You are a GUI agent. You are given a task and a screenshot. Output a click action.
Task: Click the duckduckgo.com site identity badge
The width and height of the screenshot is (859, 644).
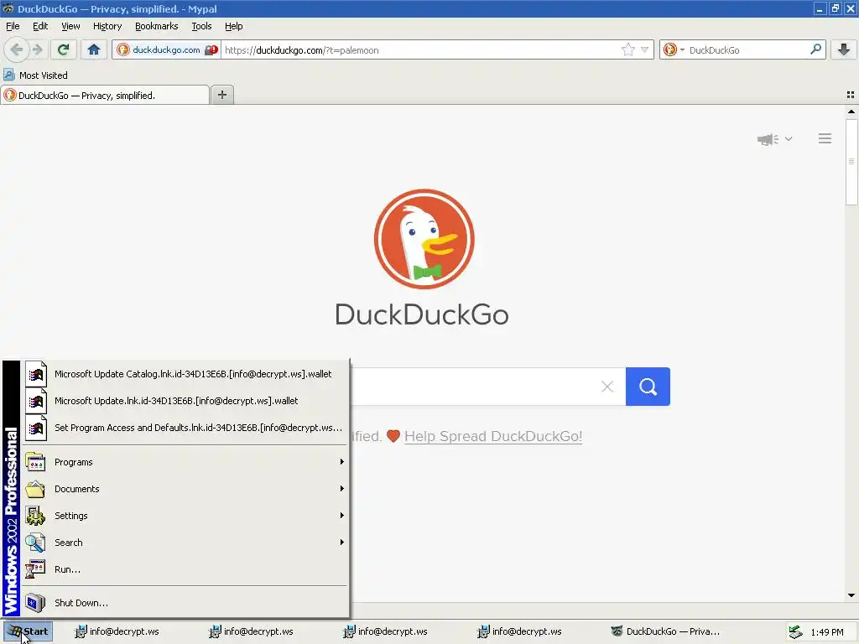coord(167,49)
